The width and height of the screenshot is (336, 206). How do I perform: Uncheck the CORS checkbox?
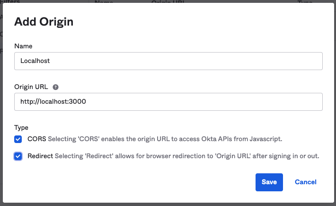(18, 139)
